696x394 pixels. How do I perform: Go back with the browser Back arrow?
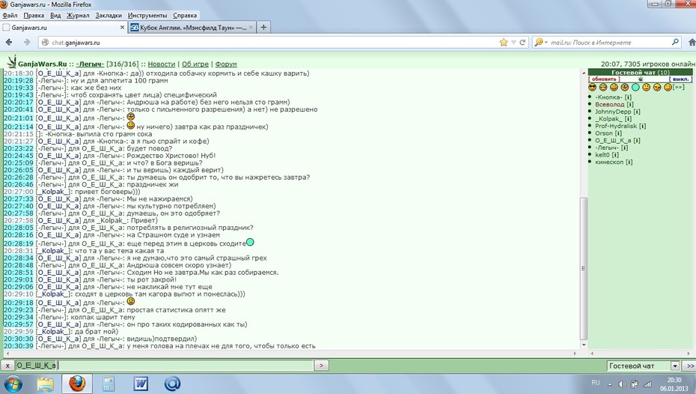point(9,42)
